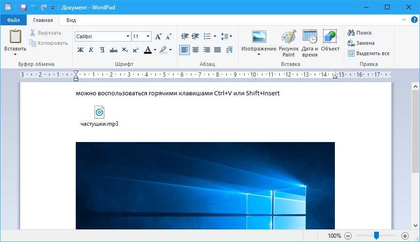Open the paragraph settings icon
The width and height of the screenshot is (420, 242).
(229, 50)
